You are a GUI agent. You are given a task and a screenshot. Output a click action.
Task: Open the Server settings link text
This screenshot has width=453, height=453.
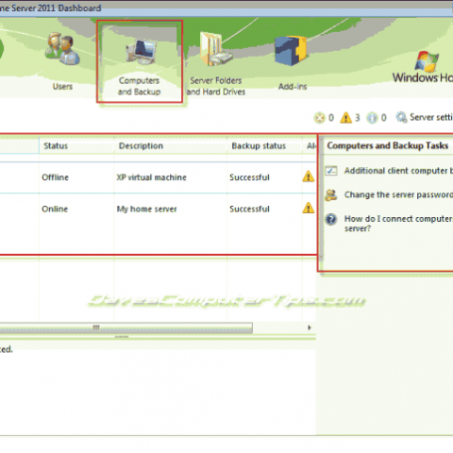click(x=431, y=117)
